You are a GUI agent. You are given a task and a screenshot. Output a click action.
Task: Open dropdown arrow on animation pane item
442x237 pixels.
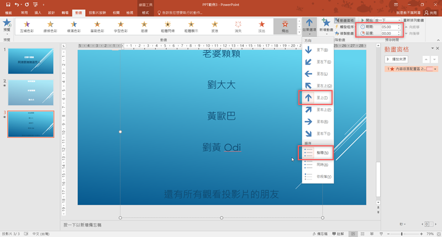pyautogui.click(x=435, y=69)
